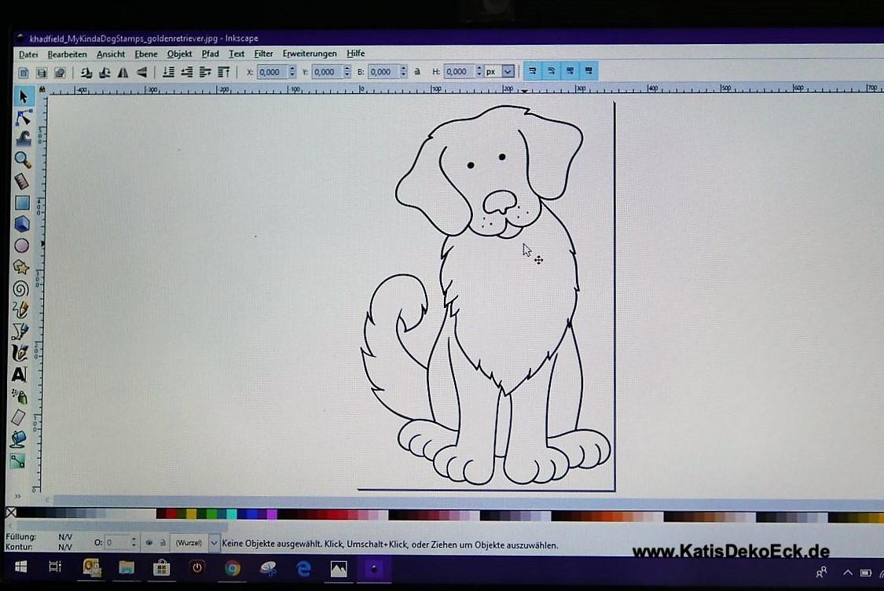Open the Erweiterungen menu

pos(310,54)
